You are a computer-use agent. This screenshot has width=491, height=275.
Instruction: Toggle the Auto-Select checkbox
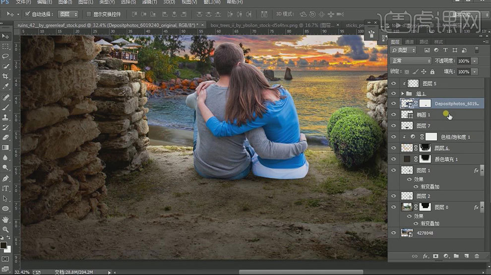[x=28, y=14]
